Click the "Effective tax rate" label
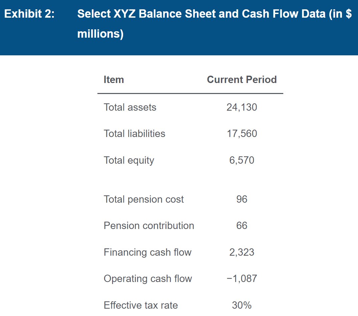This screenshot has height=316, width=358. coord(141,305)
